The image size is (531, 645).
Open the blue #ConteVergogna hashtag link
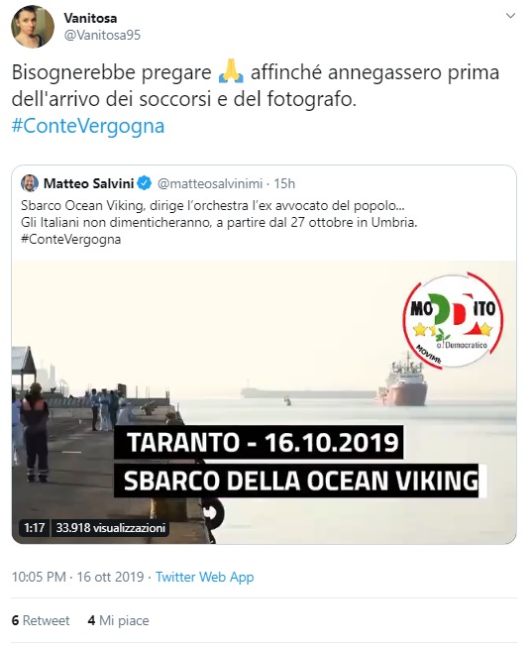click(88, 126)
